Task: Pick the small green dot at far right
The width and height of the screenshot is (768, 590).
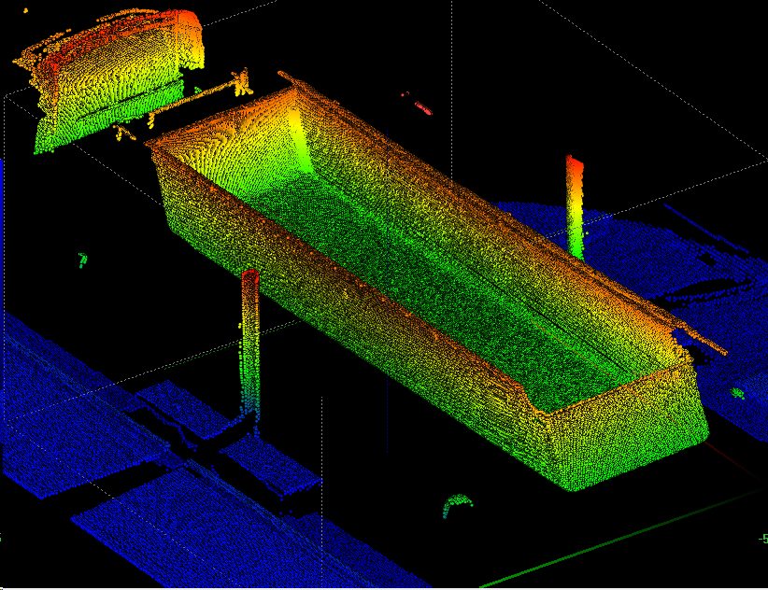Action: click(x=737, y=393)
